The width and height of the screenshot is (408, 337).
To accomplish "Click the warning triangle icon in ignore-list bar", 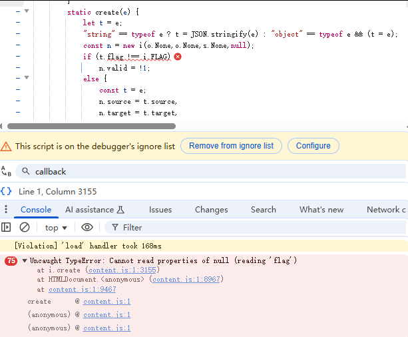I will (6, 146).
